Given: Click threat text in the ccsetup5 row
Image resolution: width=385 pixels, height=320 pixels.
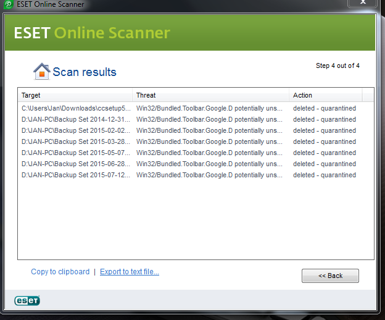Looking at the screenshot, I should point(209,108).
